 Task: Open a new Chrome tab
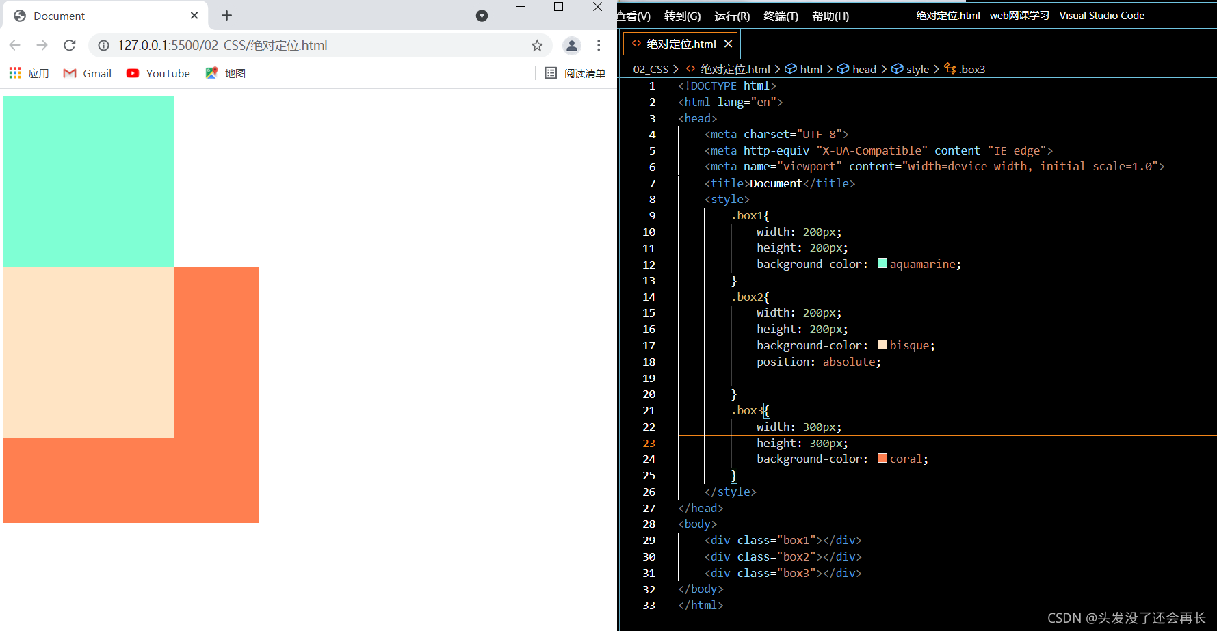(227, 15)
